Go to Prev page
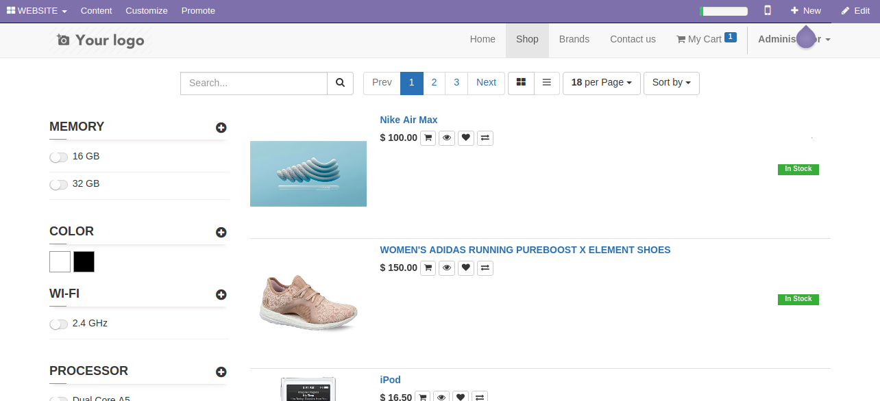Screen dimensions: 880x401 382,83
